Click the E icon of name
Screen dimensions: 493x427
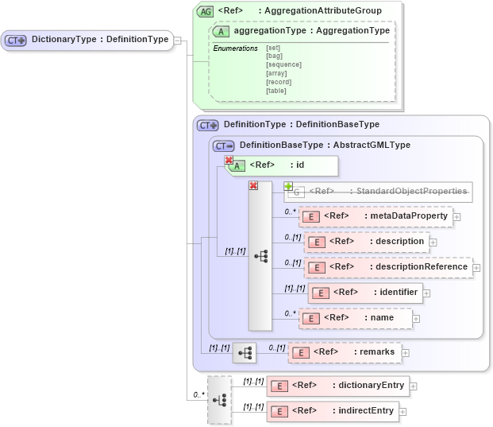tap(311, 319)
